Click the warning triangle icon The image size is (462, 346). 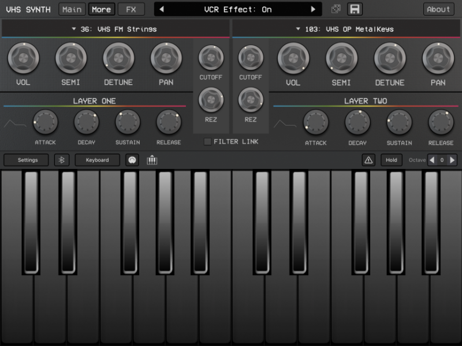(x=368, y=160)
